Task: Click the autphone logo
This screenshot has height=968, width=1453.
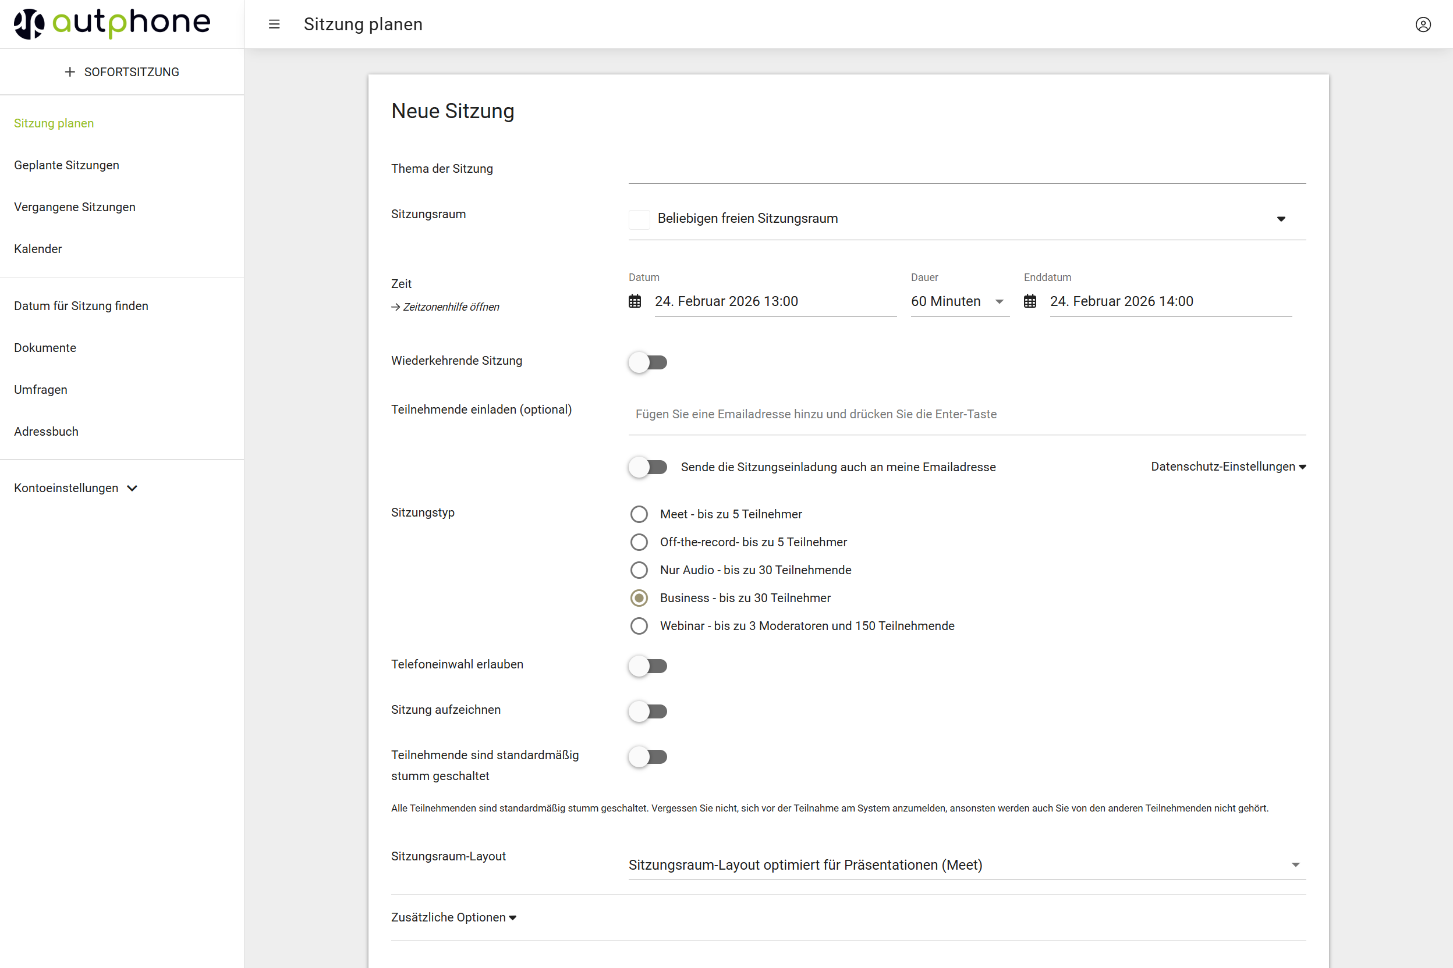Action: coord(112,23)
